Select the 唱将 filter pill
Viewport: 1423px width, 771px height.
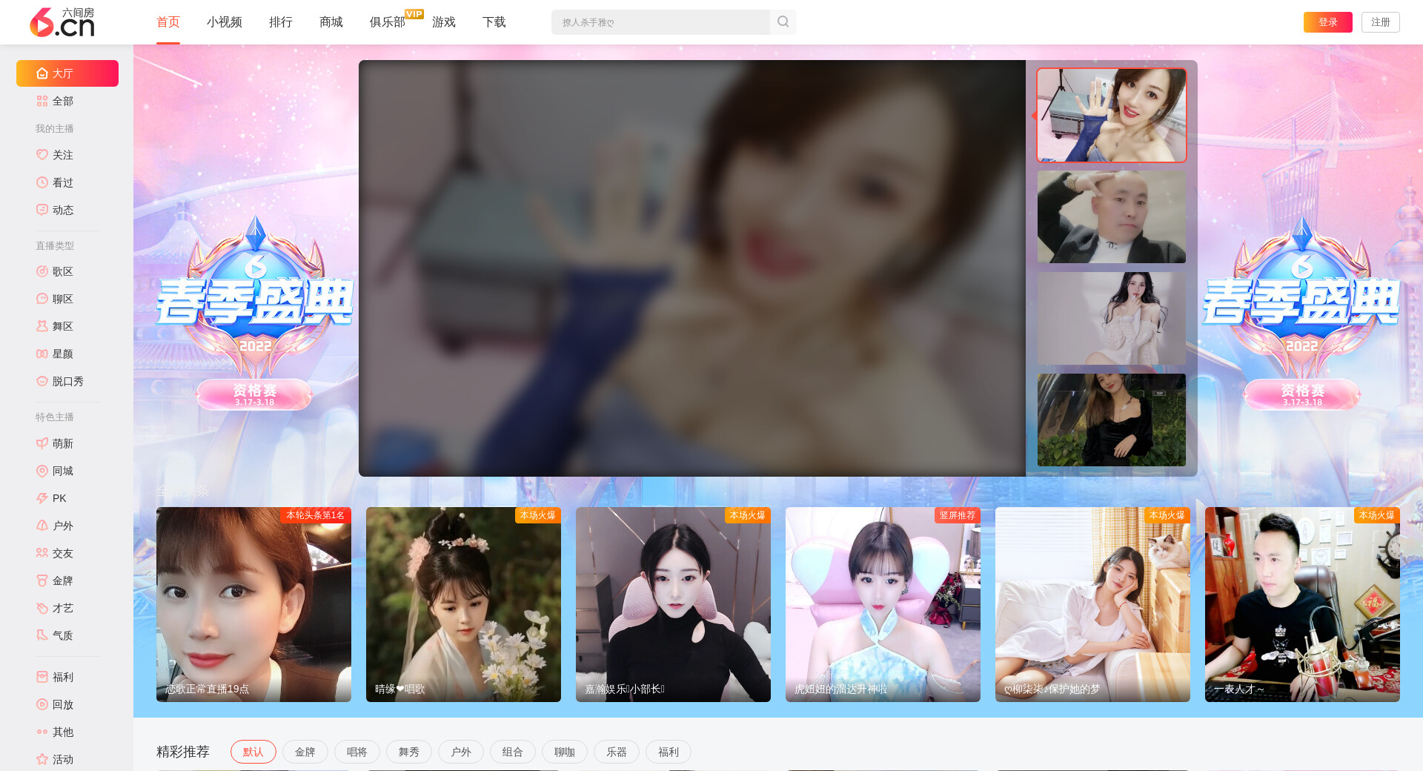coord(356,752)
